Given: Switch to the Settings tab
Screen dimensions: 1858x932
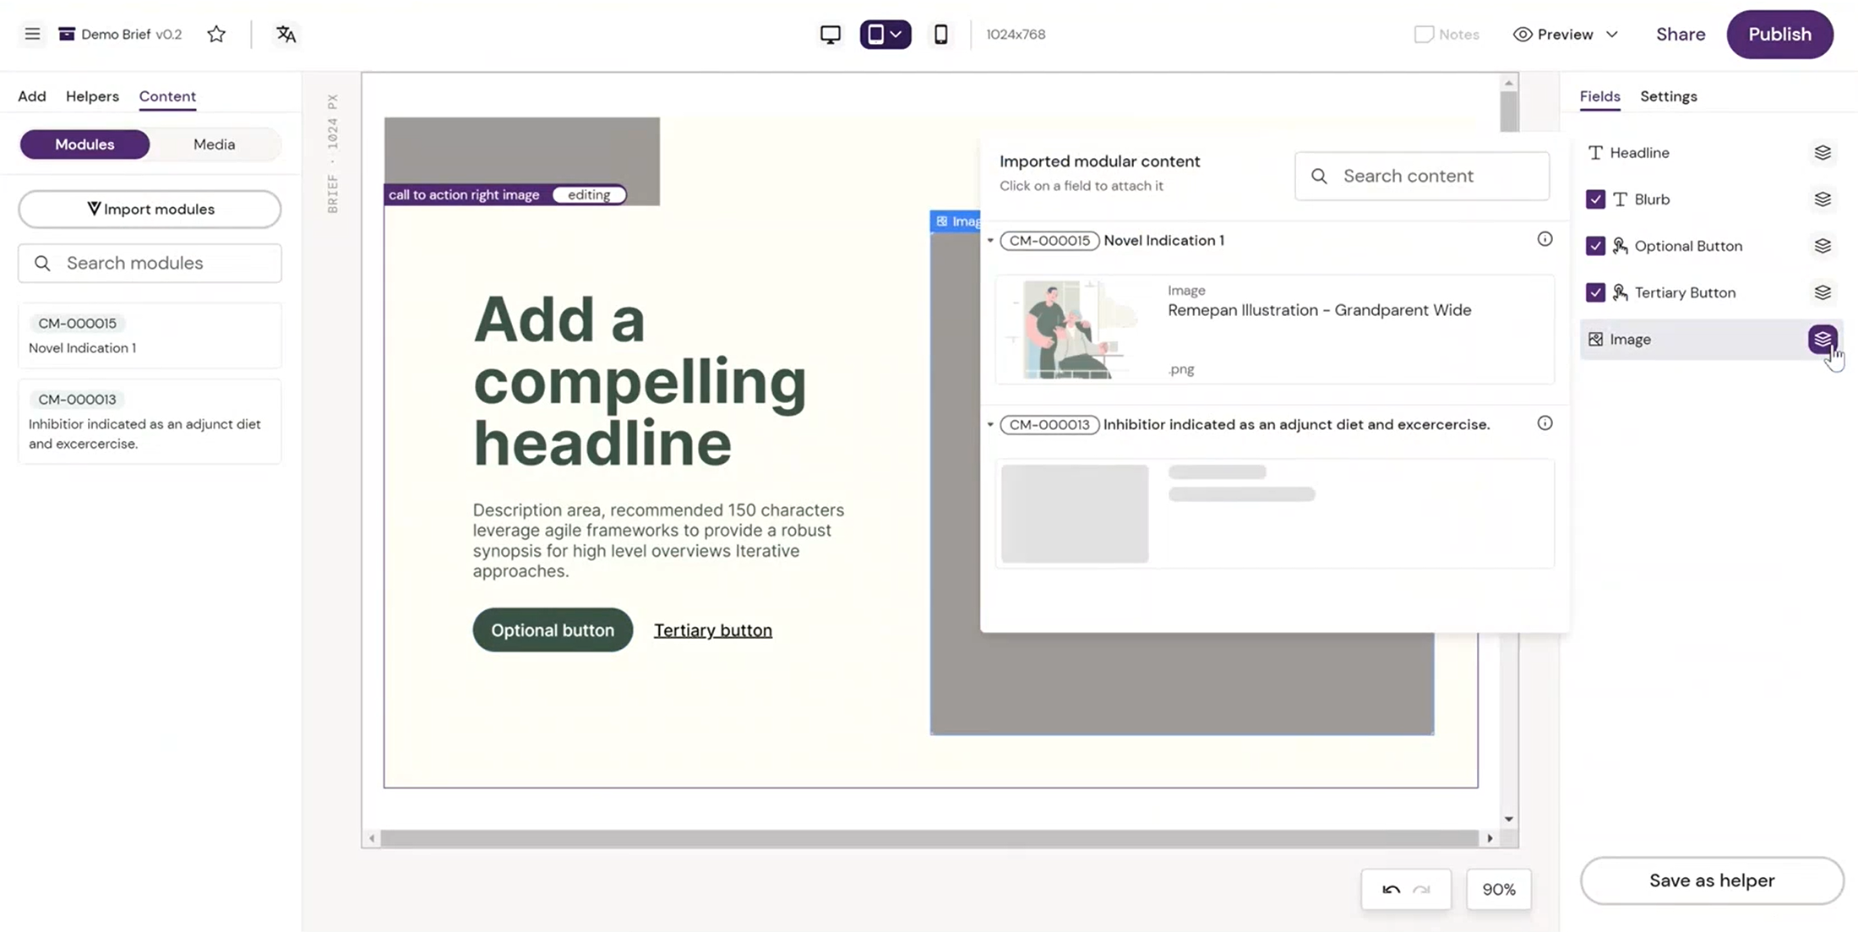Looking at the screenshot, I should [x=1668, y=96].
